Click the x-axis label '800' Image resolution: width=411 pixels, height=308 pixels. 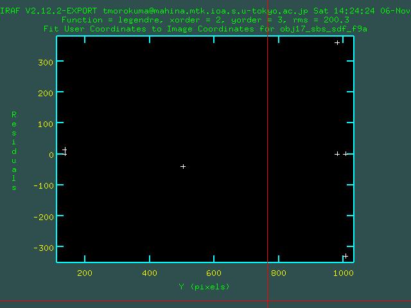click(x=278, y=273)
